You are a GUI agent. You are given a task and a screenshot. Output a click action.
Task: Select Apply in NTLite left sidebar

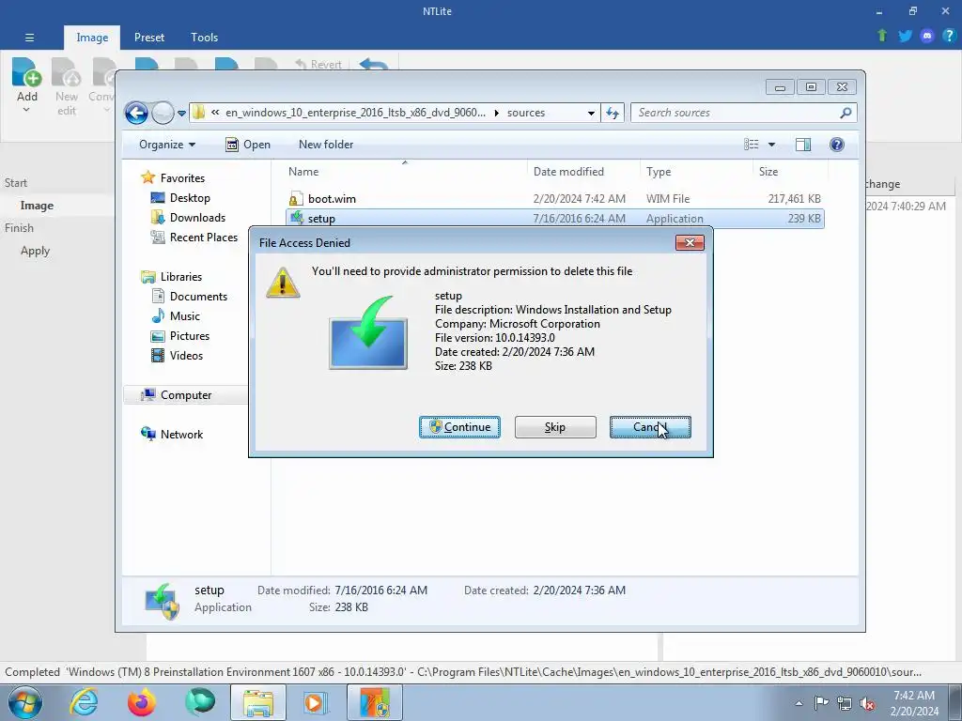point(35,251)
